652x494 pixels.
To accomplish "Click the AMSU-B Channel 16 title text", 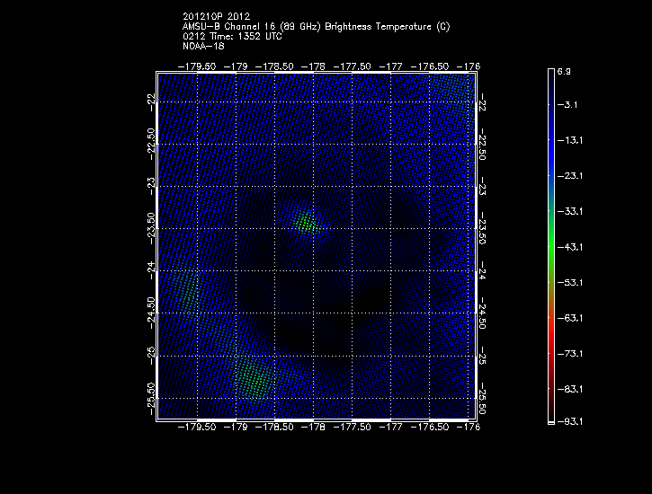I will 316,27.
